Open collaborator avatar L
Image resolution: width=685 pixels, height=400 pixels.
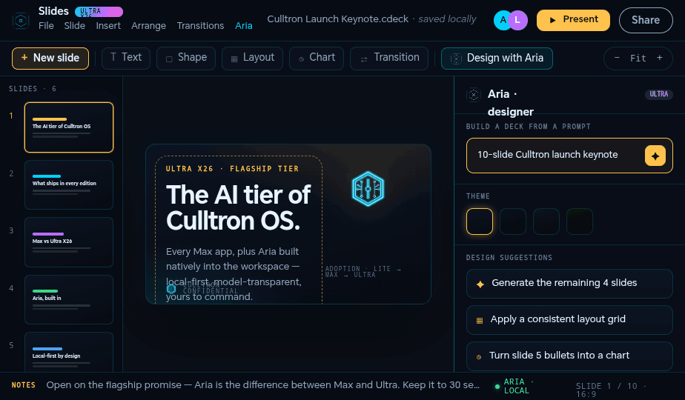(x=517, y=20)
